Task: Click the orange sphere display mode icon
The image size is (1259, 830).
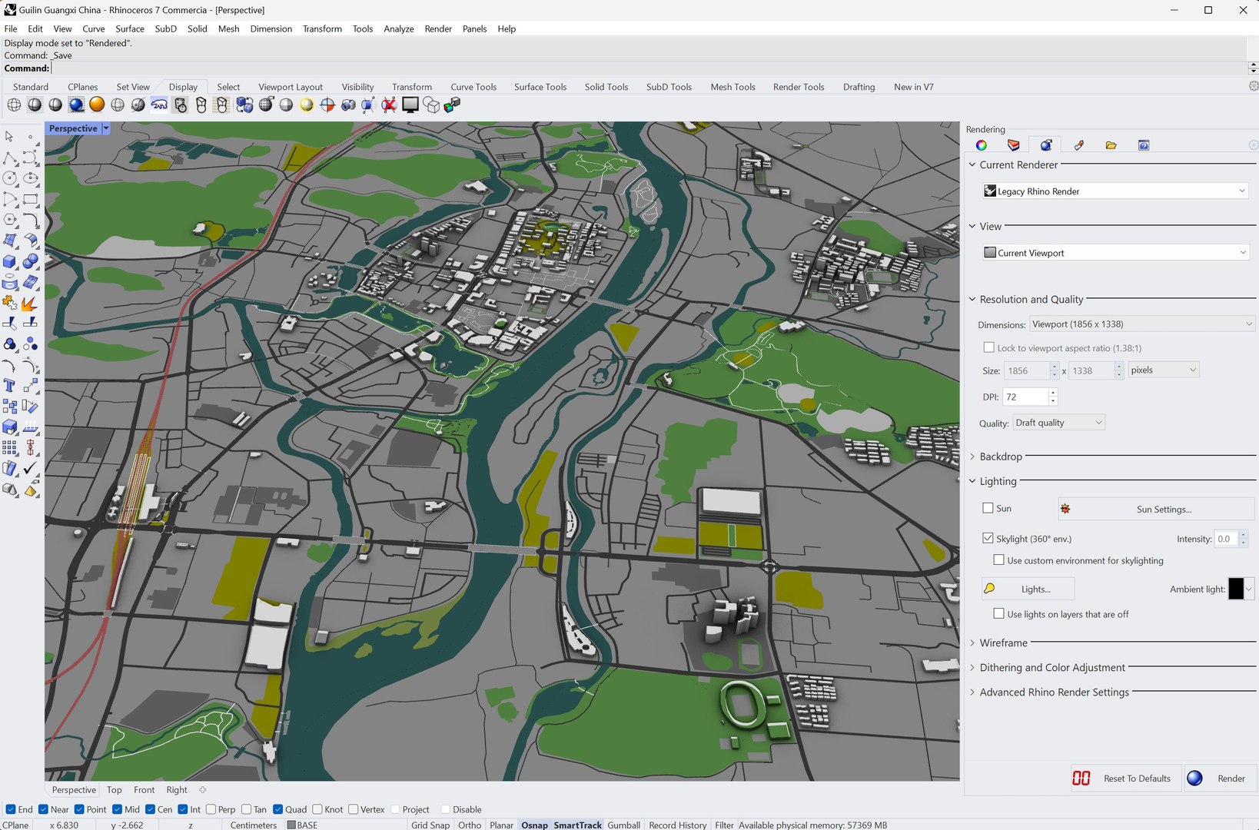Action: (x=97, y=105)
